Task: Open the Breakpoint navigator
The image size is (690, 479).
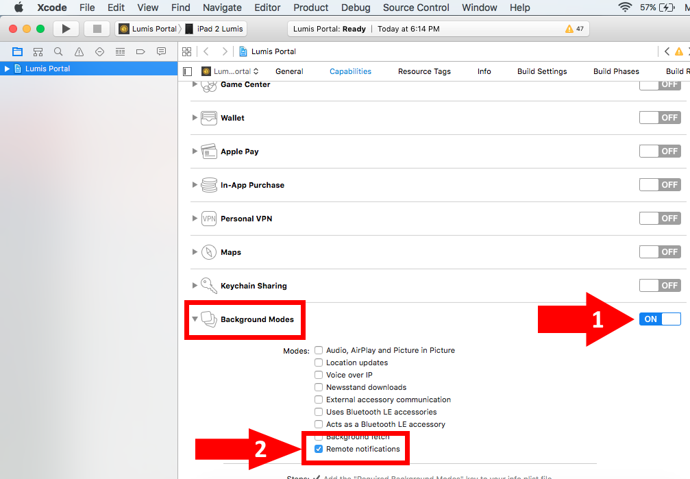Action: [141, 52]
